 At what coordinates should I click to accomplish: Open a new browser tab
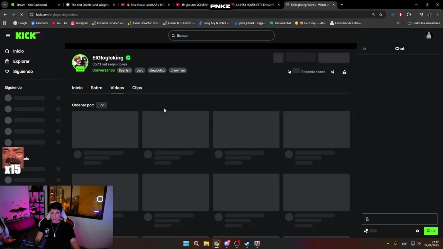pos(342,5)
